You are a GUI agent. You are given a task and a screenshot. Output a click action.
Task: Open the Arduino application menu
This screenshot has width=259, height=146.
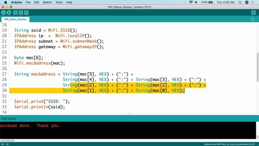click(17, 2)
